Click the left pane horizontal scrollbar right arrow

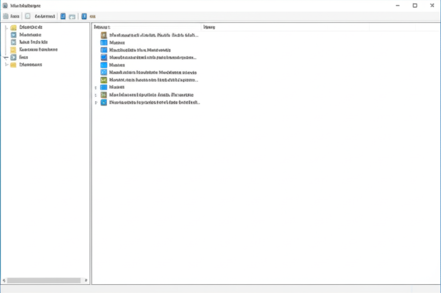pos(86,280)
